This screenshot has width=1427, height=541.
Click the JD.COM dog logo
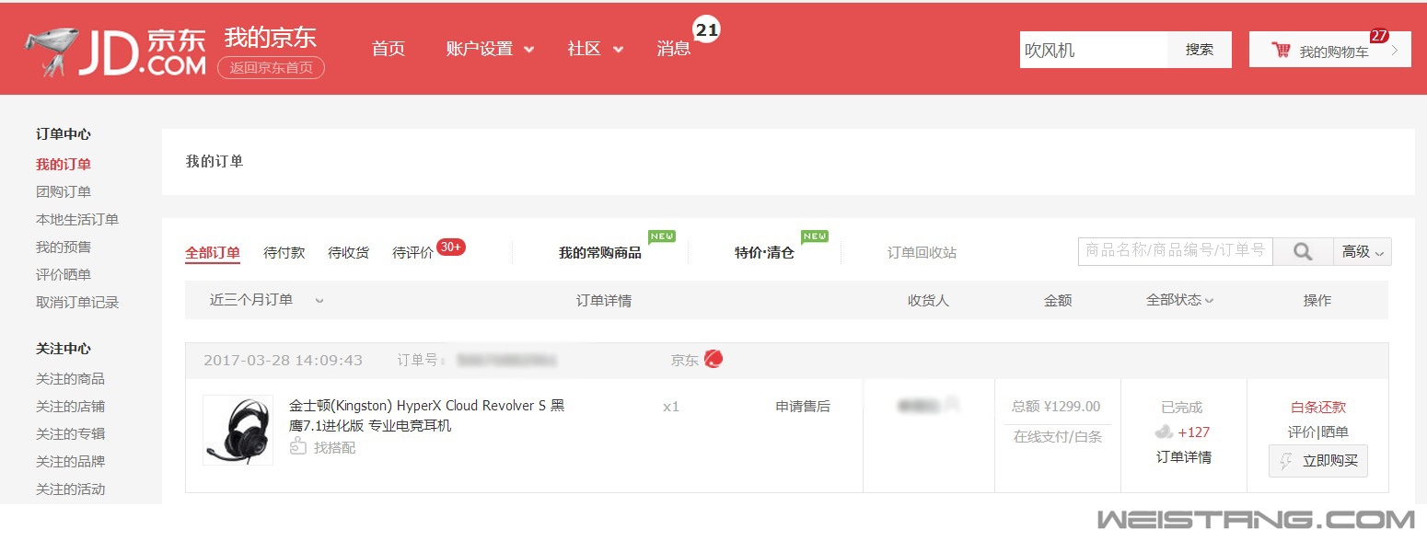coord(115,52)
